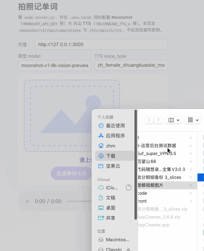The width and height of the screenshot is (204, 251).
Task: Select the folder ending in 'ront'
Action: [167, 201]
